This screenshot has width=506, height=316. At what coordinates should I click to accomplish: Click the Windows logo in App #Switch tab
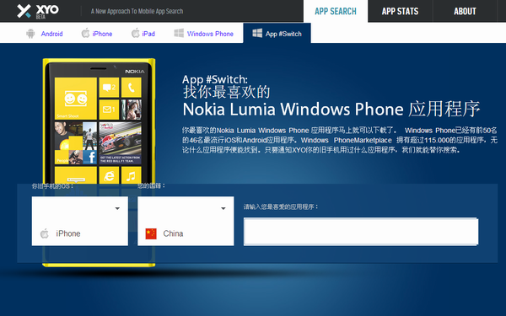click(257, 33)
